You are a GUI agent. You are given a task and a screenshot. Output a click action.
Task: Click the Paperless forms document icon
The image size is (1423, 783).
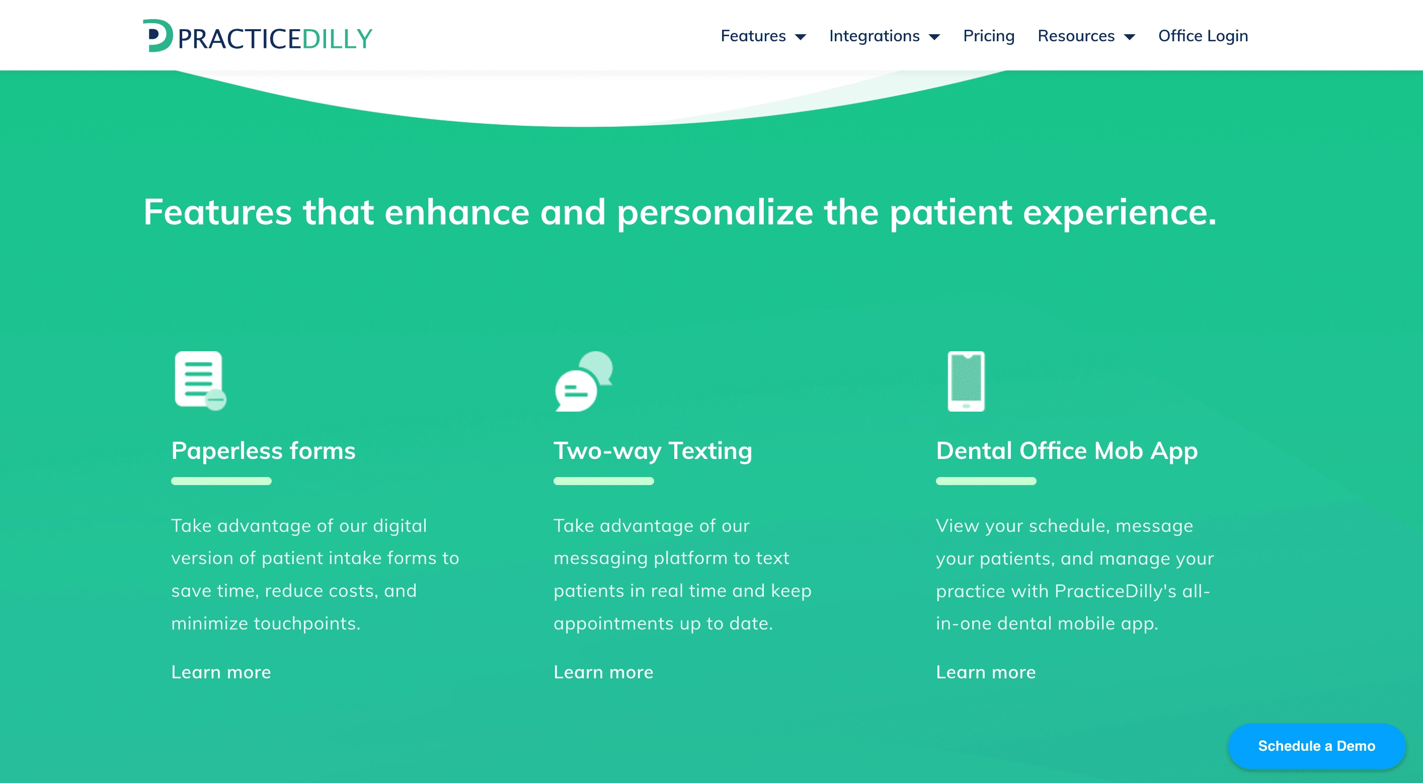201,381
